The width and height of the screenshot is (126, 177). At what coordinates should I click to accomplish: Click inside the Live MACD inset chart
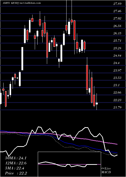click(x=69, y=164)
